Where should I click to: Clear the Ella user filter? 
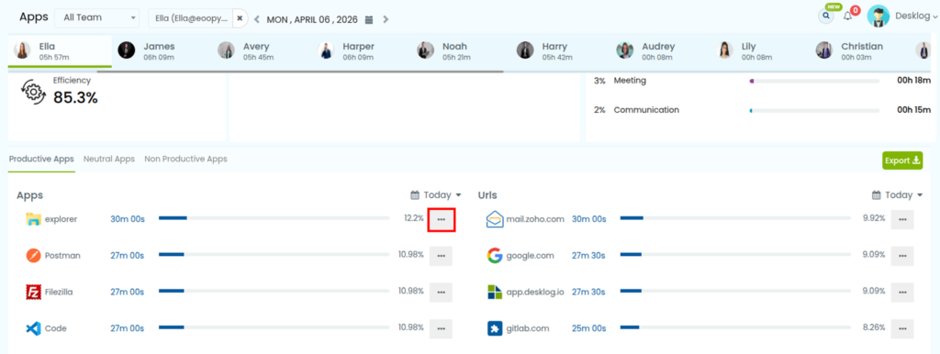240,18
